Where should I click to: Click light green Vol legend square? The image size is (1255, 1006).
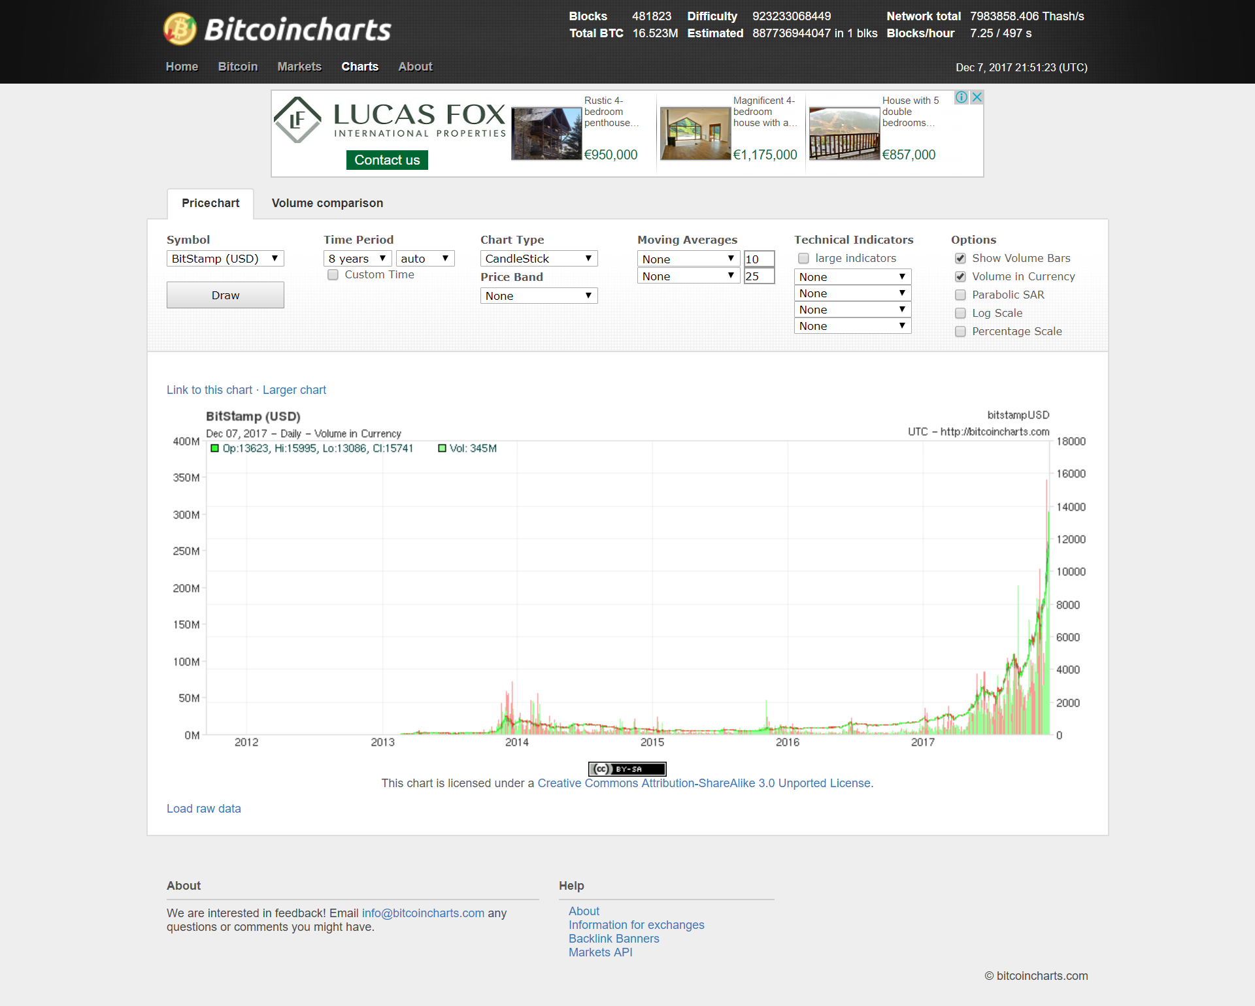(x=442, y=448)
